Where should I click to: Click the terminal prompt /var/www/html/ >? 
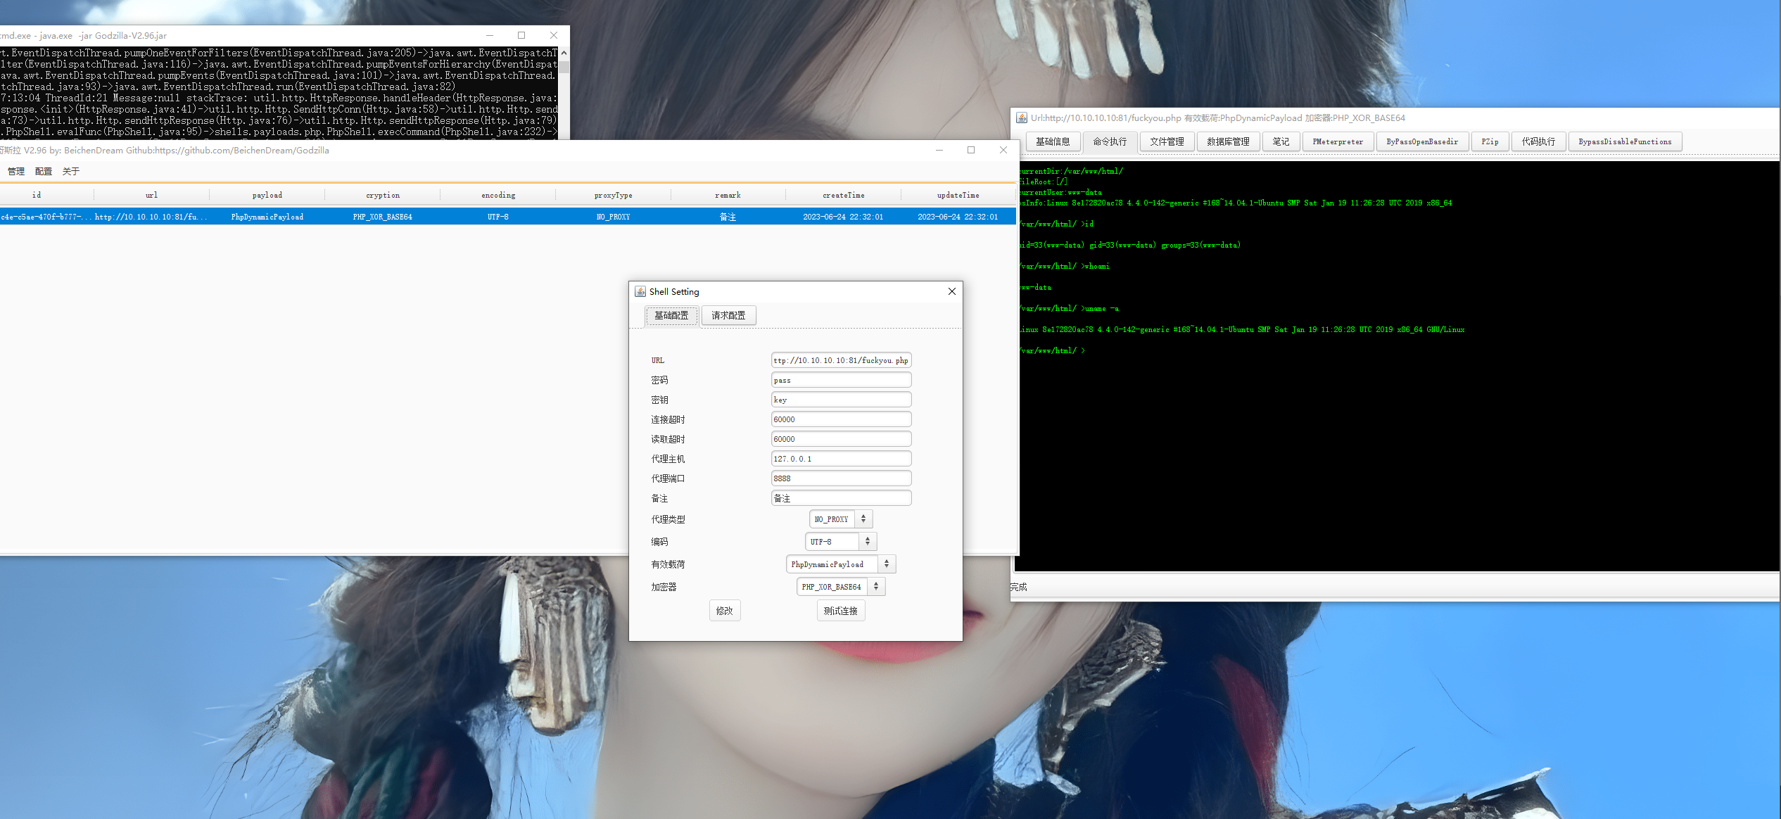pos(1053,350)
